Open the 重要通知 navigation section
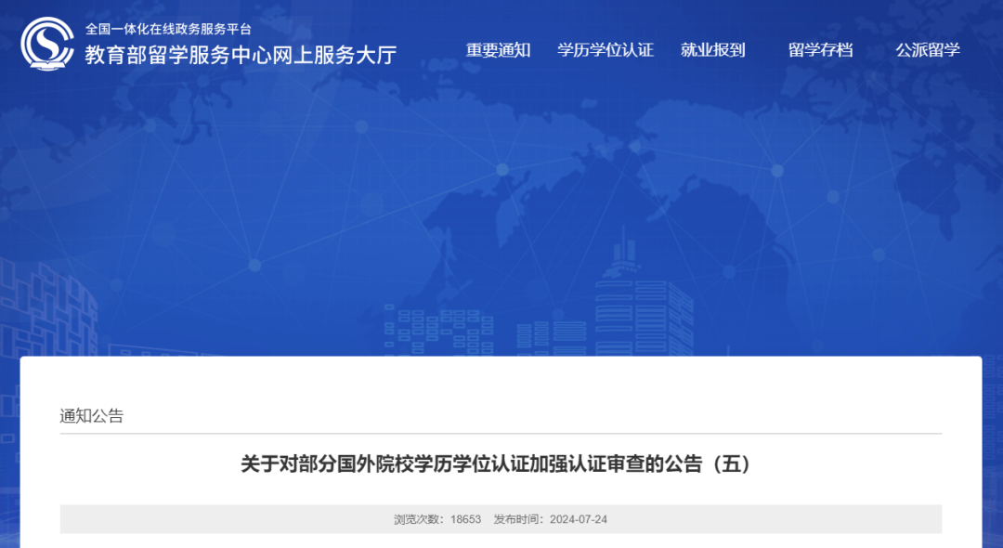This screenshot has height=548, width=1003. point(498,50)
